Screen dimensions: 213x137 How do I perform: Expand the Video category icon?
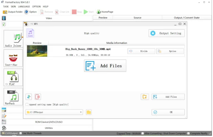coord(4,18)
